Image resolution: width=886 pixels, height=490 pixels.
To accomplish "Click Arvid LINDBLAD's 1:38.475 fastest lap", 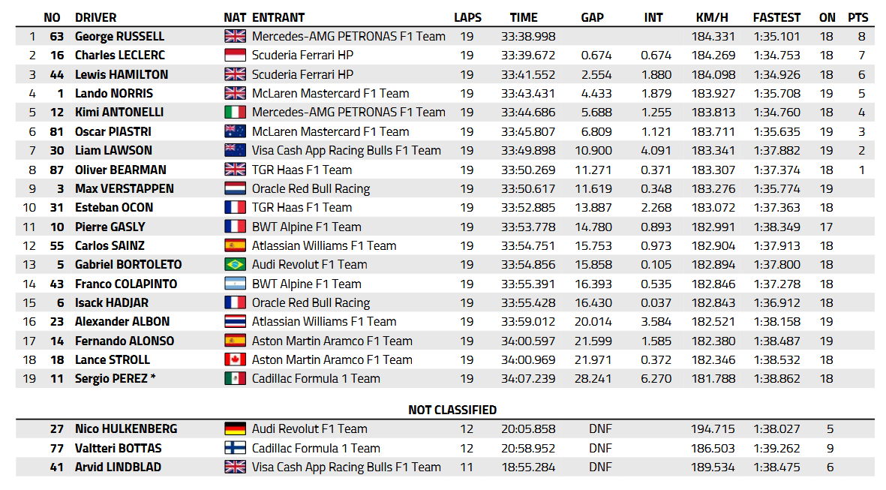I will [x=776, y=467].
